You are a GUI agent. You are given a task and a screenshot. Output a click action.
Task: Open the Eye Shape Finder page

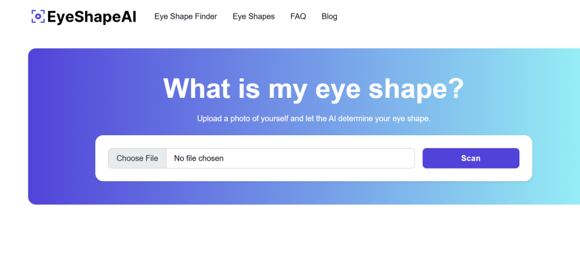coord(186,16)
